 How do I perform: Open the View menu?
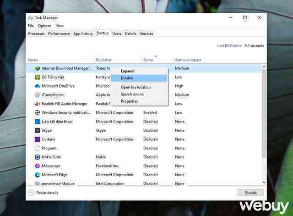[60, 26]
